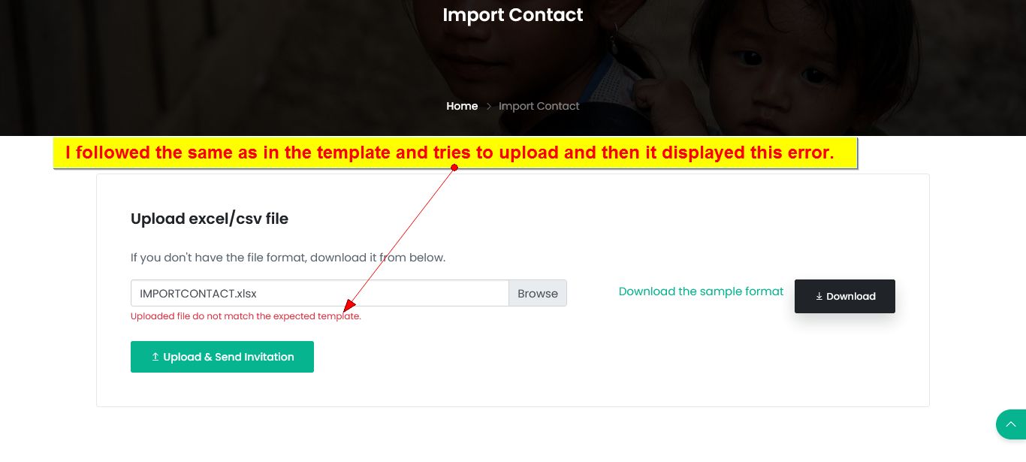The image size is (1026, 462).
Task: Open the Download the sample format link
Action: coord(701,291)
